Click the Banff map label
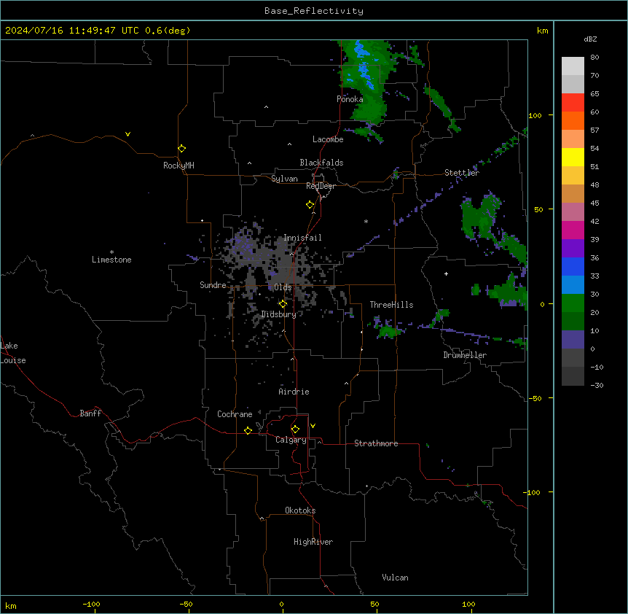The height and width of the screenshot is (614, 628). click(90, 413)
